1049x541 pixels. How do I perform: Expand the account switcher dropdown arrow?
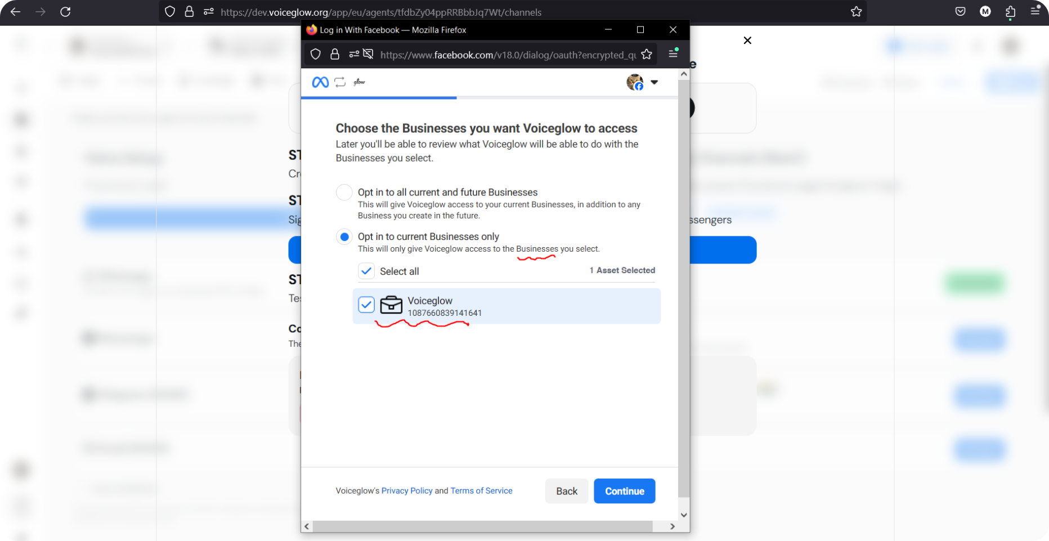(x=654, y=82)
